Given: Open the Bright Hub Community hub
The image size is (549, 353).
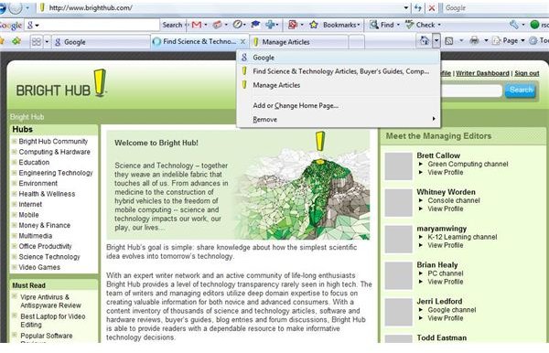Looking at the screenshot, I should (53, 142).
